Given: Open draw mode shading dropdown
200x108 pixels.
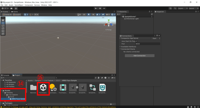Looking at the screenshot, I should (79, 15).
